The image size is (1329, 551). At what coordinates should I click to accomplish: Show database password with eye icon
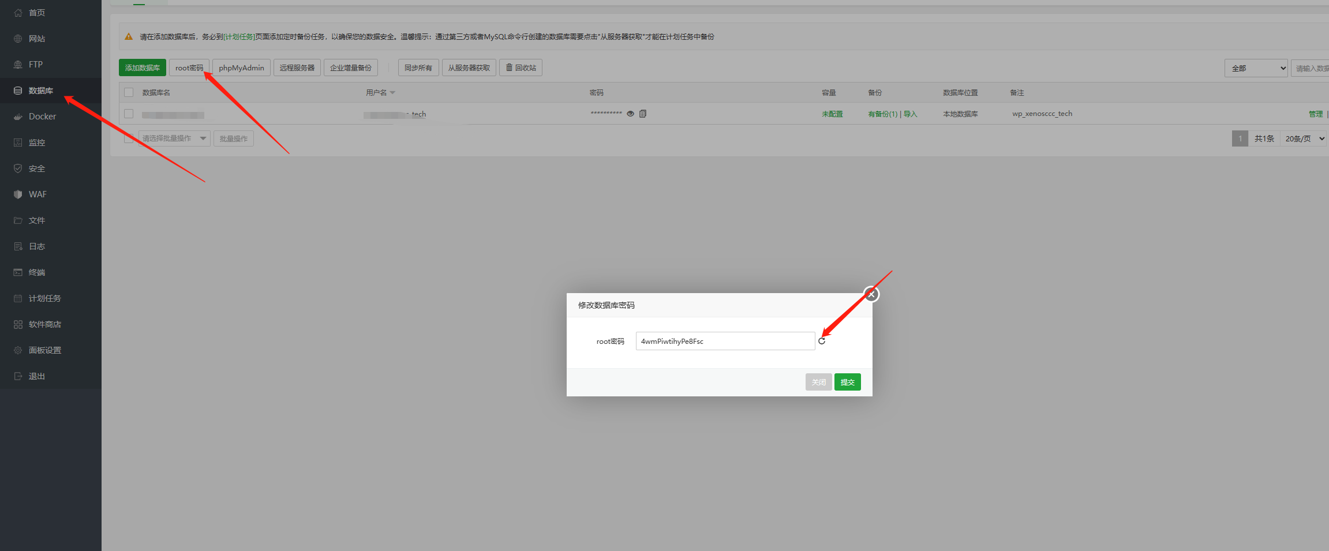click(631, 114)
